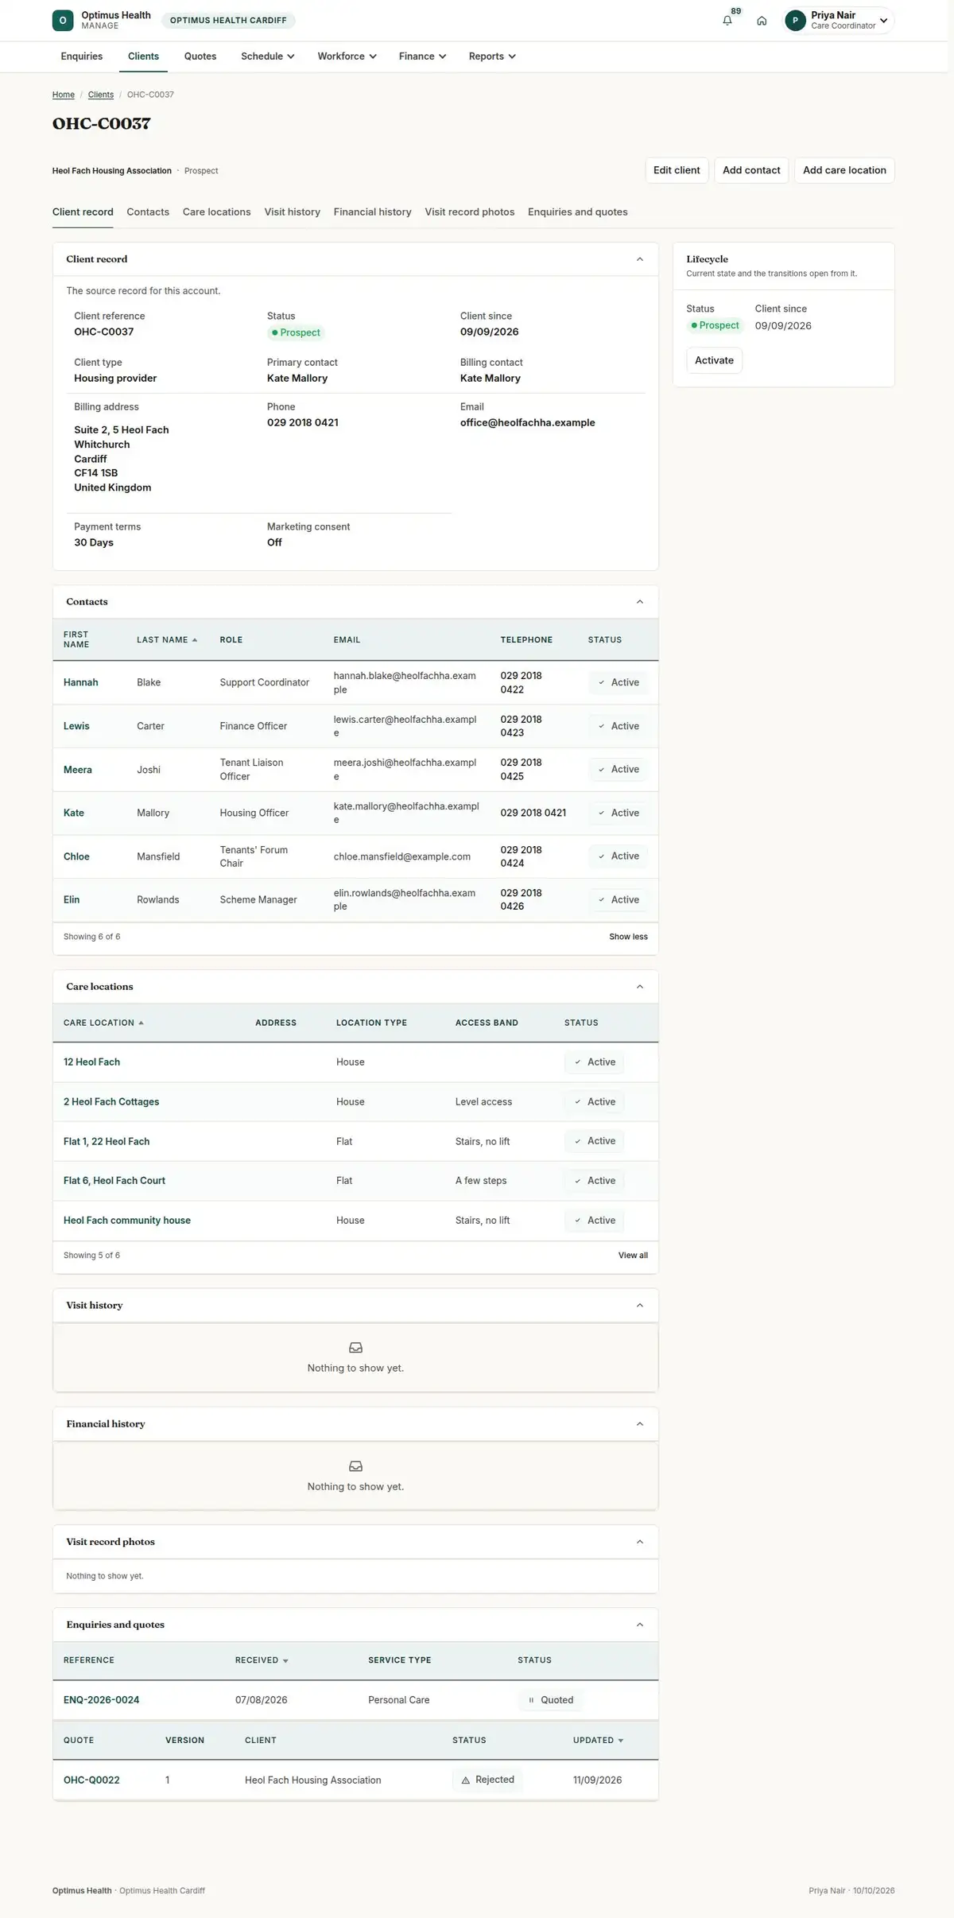Switch to the Care locations tab
Image resolution: width=954 pixels, height=1918 pixels.
pos(216,212)
